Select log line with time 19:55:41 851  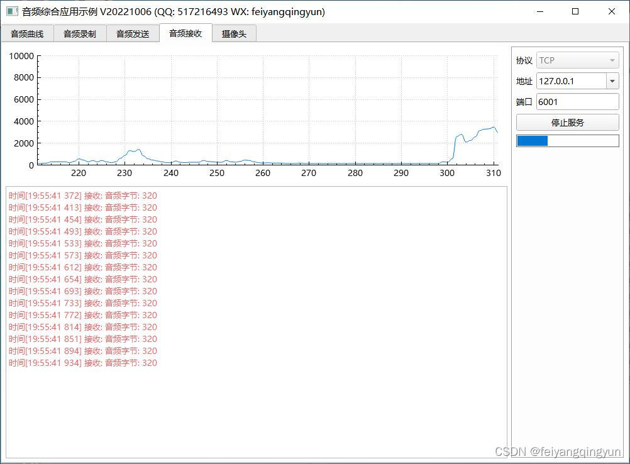pyautogui.click(x=83, y=339)
